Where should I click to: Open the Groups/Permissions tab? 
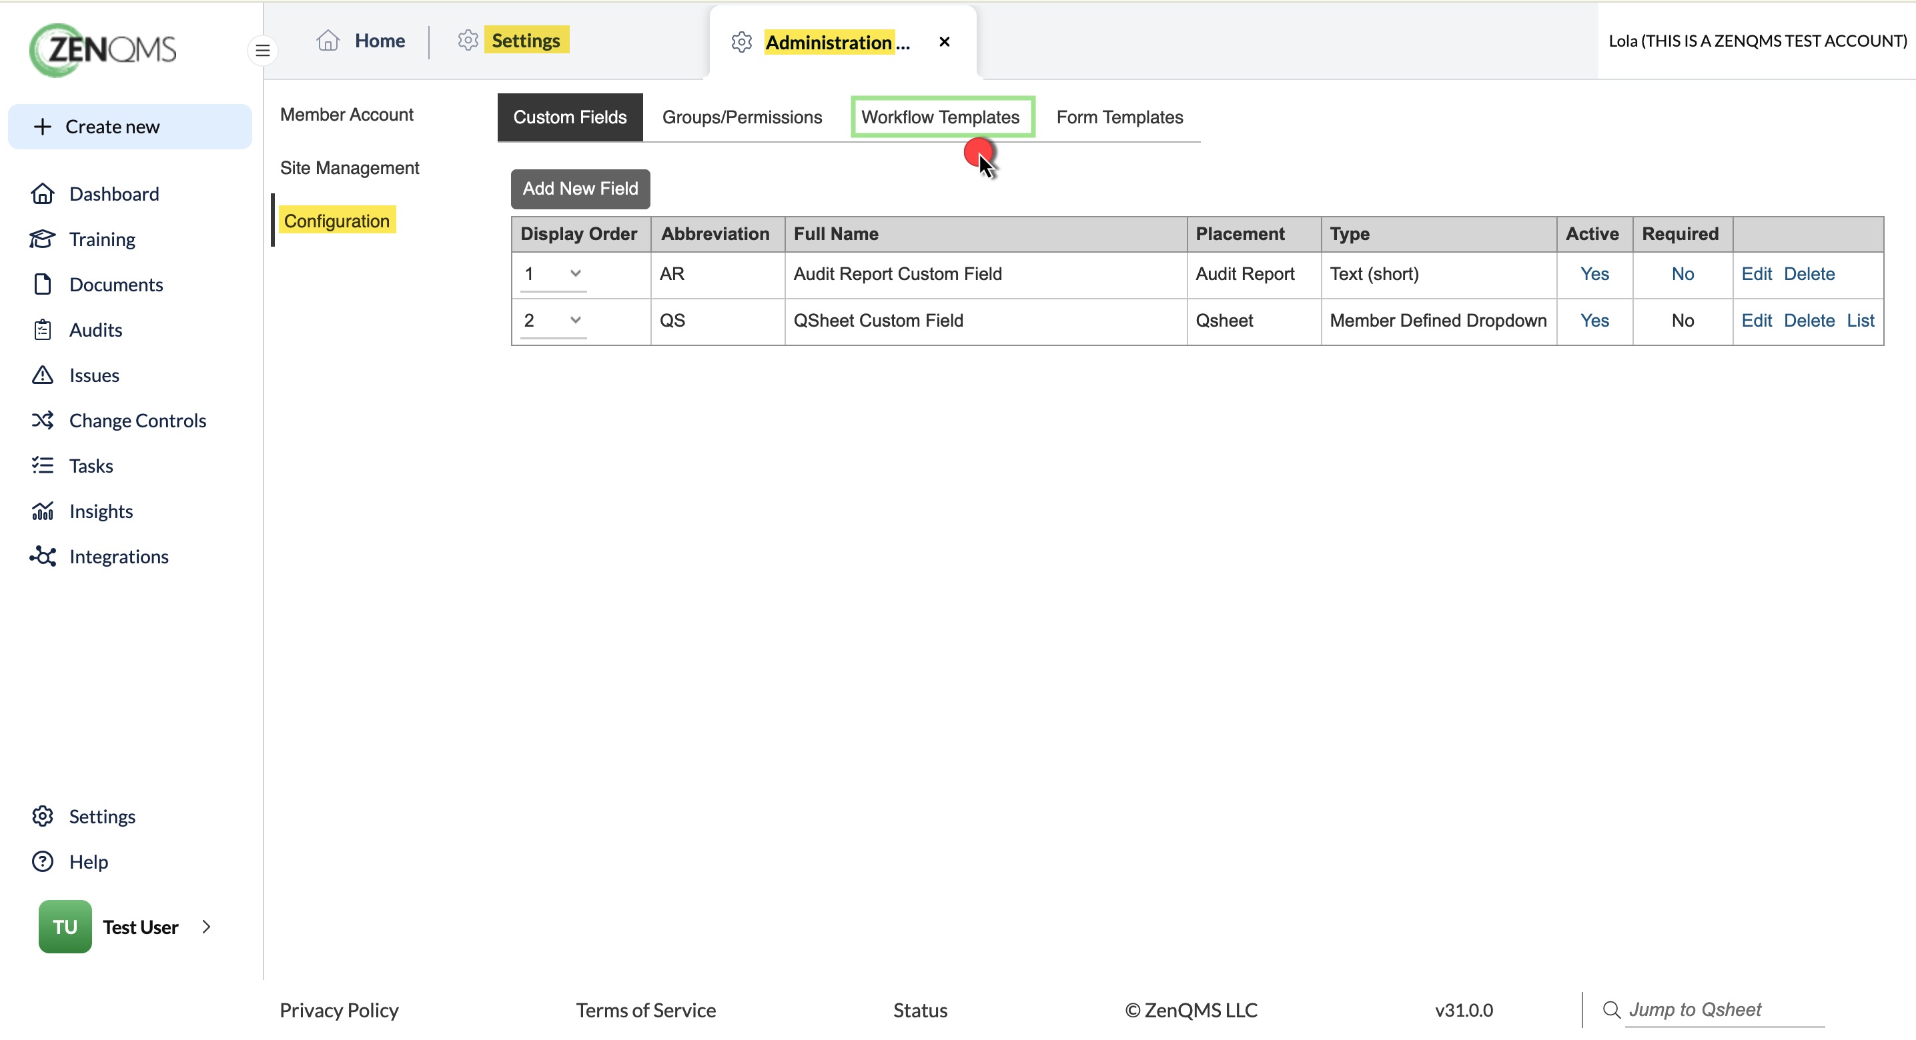click(x=743, y=117)
